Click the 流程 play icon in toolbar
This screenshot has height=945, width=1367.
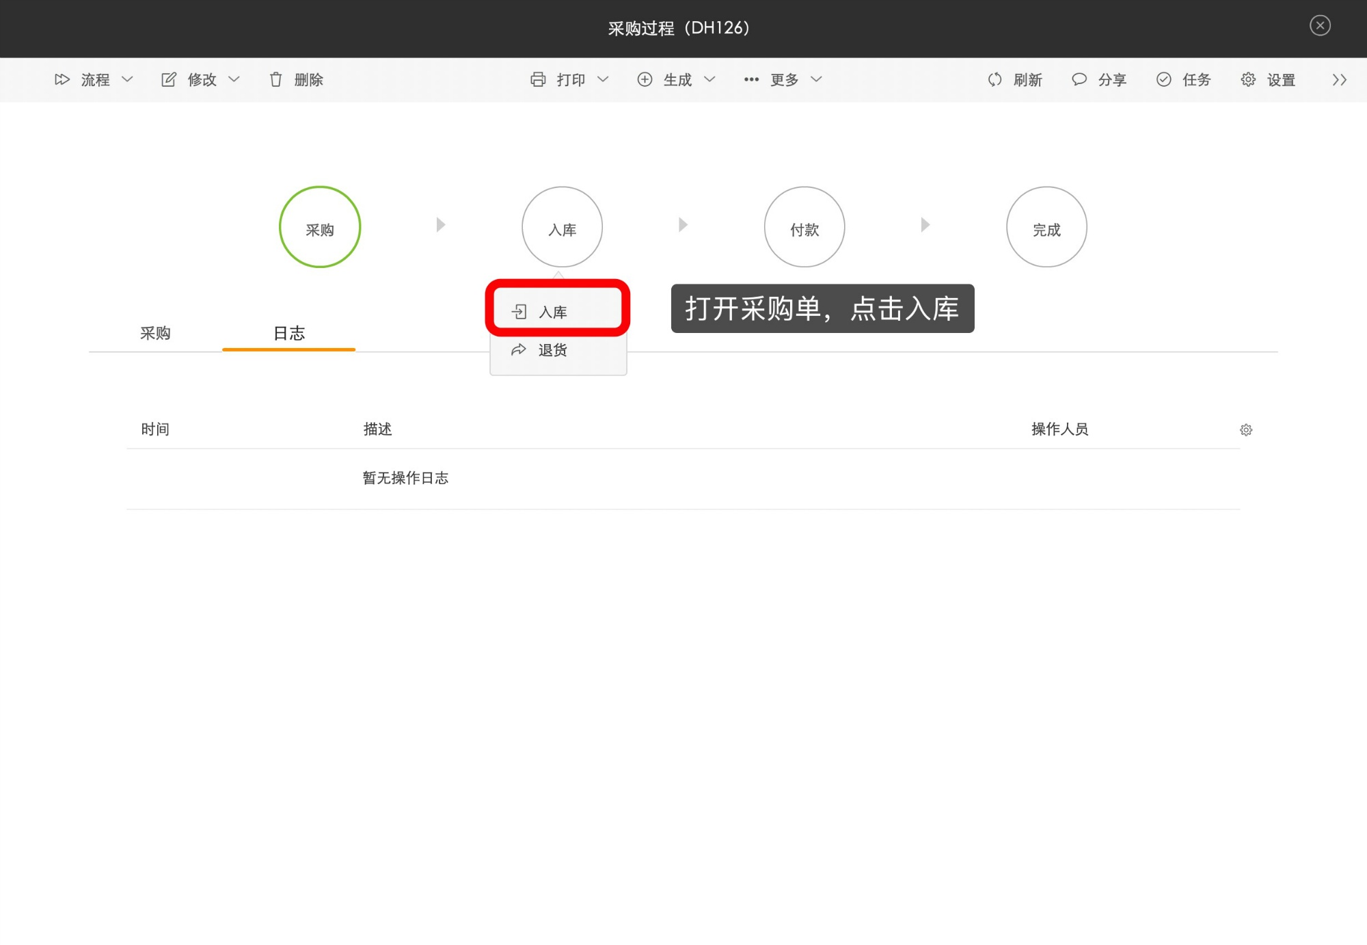[62, 79]
